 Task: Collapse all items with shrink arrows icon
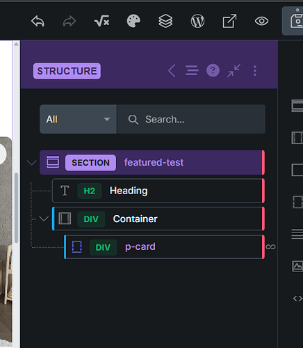(234, 70)
